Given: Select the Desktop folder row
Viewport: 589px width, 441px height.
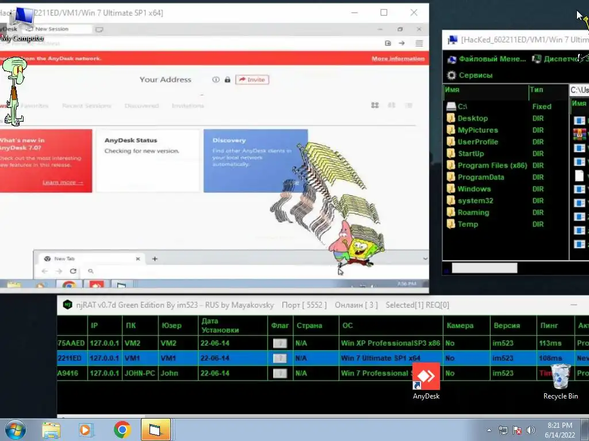Looking at the screenshot, I should 506,118.
